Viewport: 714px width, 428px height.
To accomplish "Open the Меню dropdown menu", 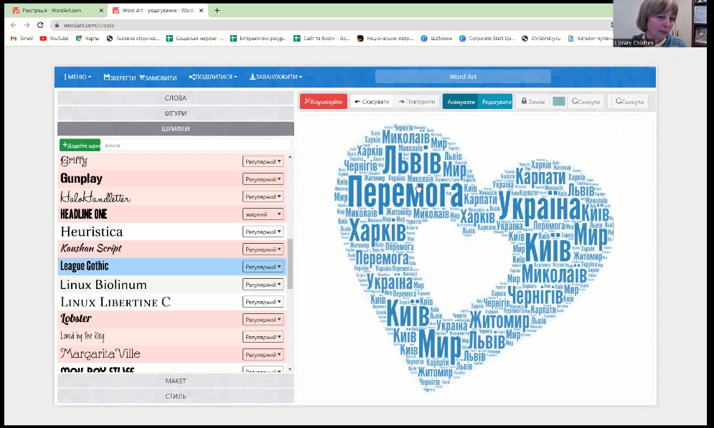I will [77, 77].
